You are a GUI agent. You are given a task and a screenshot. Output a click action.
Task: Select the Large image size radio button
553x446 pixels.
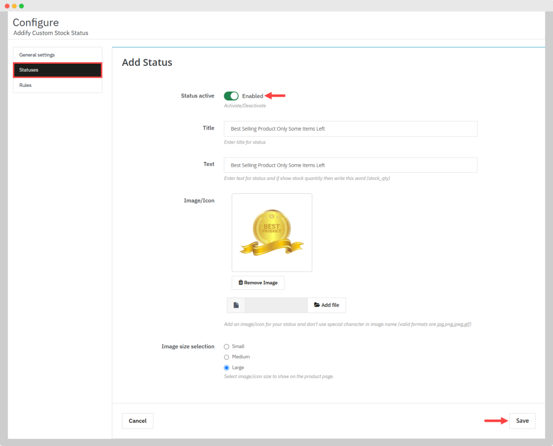click(227, 368)
